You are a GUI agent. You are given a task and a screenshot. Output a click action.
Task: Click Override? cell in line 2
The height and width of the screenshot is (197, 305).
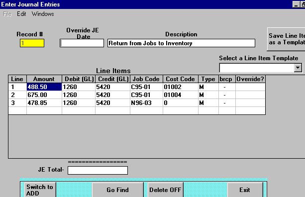click(251, 95)
